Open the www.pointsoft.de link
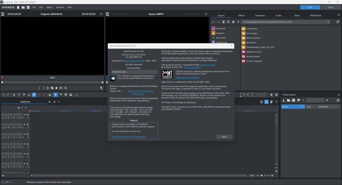Viewport: 342px width, 185px height. (188, 77)
